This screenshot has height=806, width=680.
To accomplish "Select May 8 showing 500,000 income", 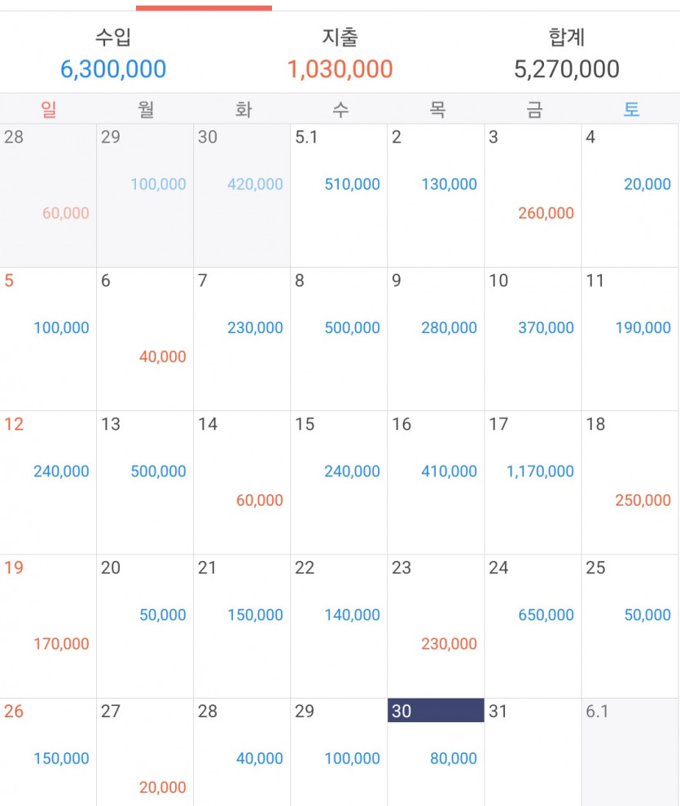I will tap(339, 339).
